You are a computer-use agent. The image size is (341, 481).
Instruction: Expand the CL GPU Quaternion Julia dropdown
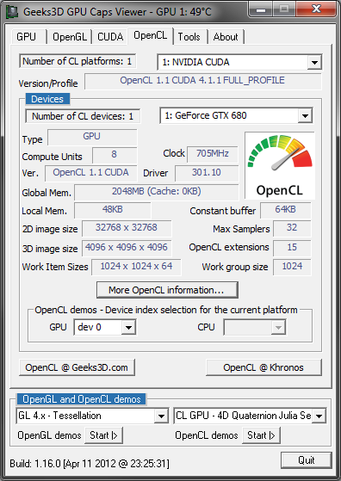pos(319,416)
